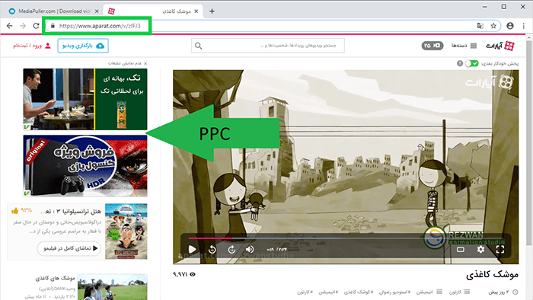
Task: Click تماشای کامل در فیلیمو button
Action: click(x=69, y=248)
